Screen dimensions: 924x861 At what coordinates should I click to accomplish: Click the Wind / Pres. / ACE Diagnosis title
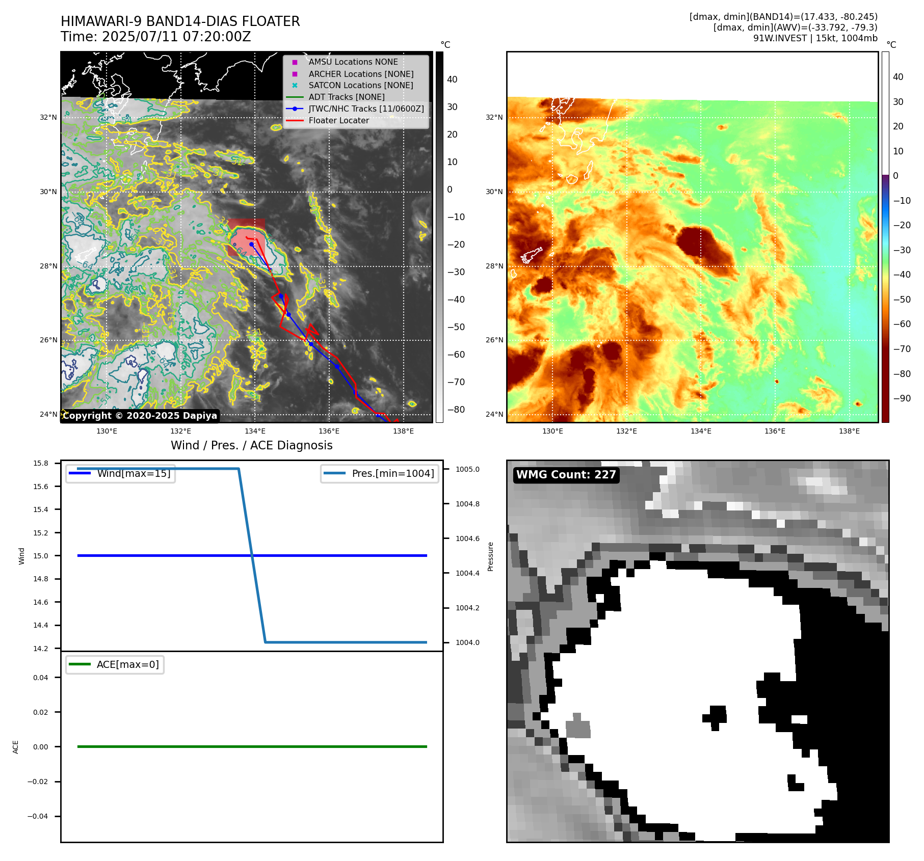251,445
